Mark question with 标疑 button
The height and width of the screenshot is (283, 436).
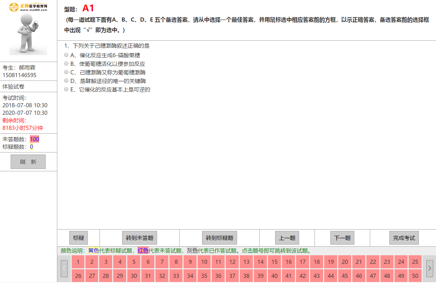point(79,238)
